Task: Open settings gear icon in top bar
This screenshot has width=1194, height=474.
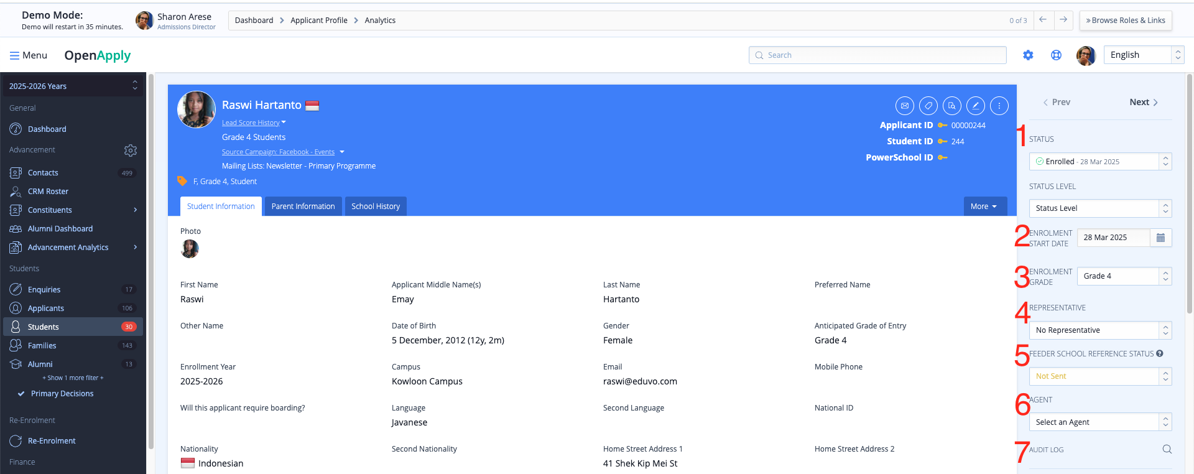Action: click(x=1028, y=55)
